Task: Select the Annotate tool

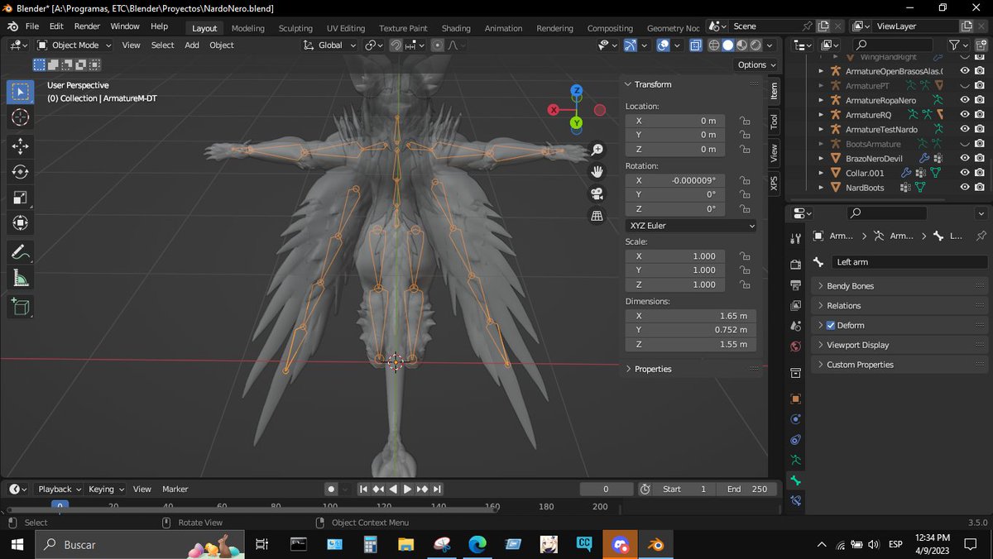Action: pos(21,252)
